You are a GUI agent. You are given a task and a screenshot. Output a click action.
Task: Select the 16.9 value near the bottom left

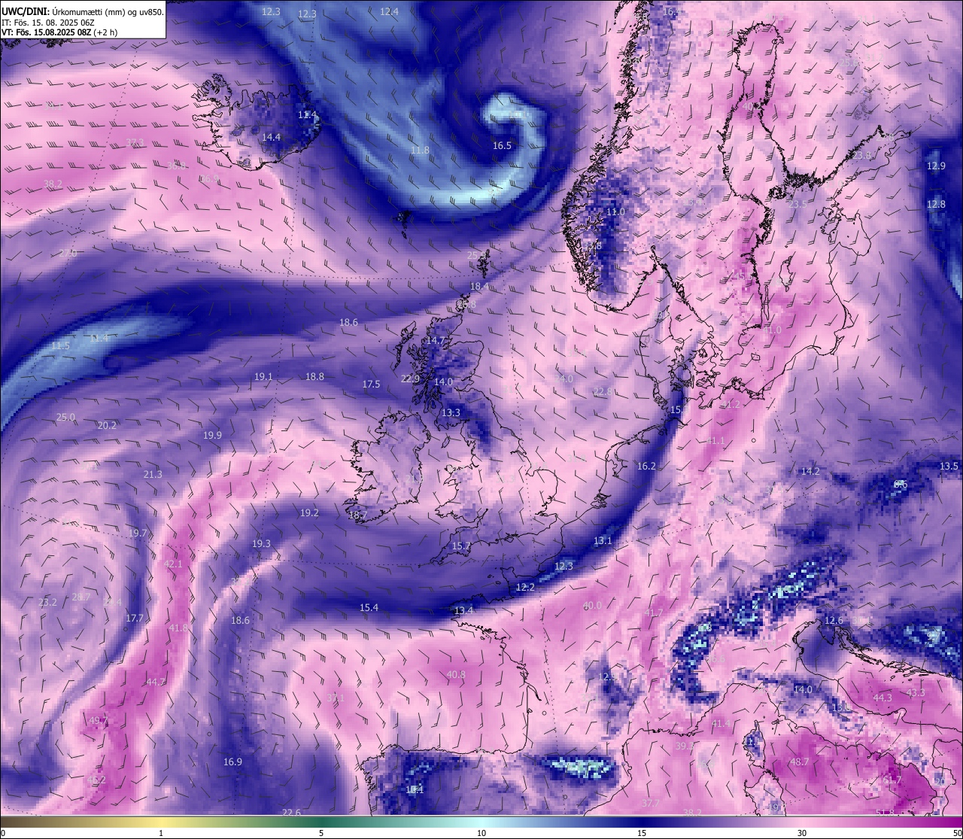232,762
